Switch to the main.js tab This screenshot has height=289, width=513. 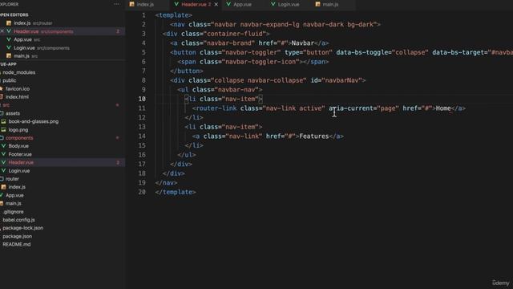[329, 5]
